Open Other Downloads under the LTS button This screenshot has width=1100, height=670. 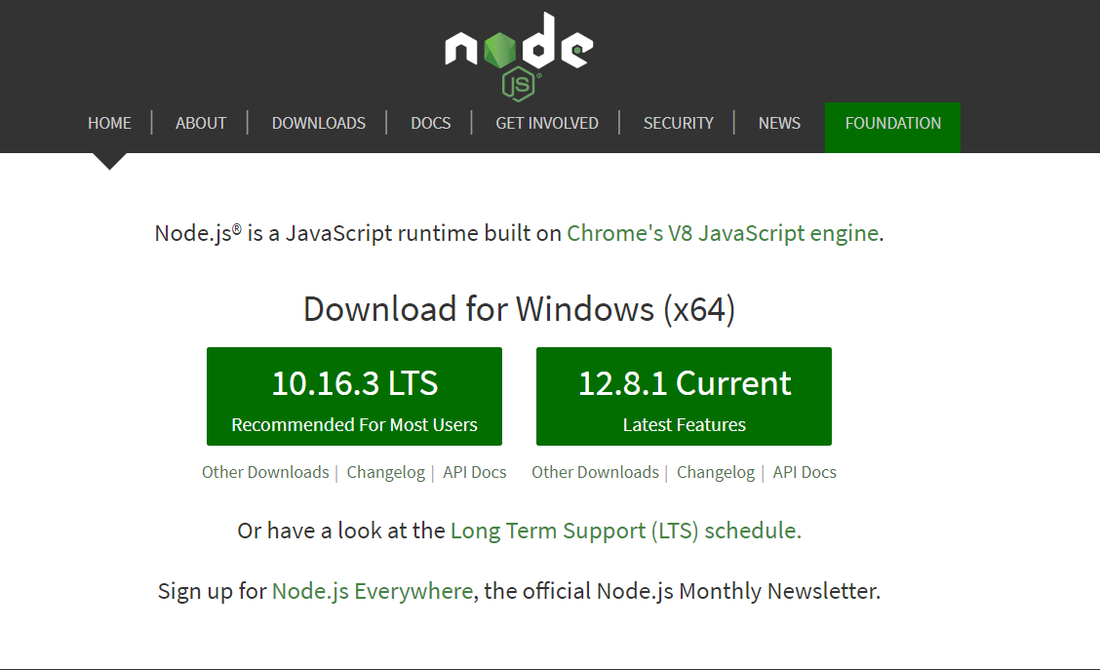tap(265, 472)
